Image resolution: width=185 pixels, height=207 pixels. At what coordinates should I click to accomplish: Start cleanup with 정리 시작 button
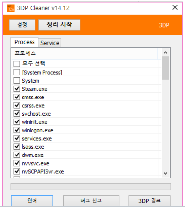pyautogui.click(x=59, y=25)
